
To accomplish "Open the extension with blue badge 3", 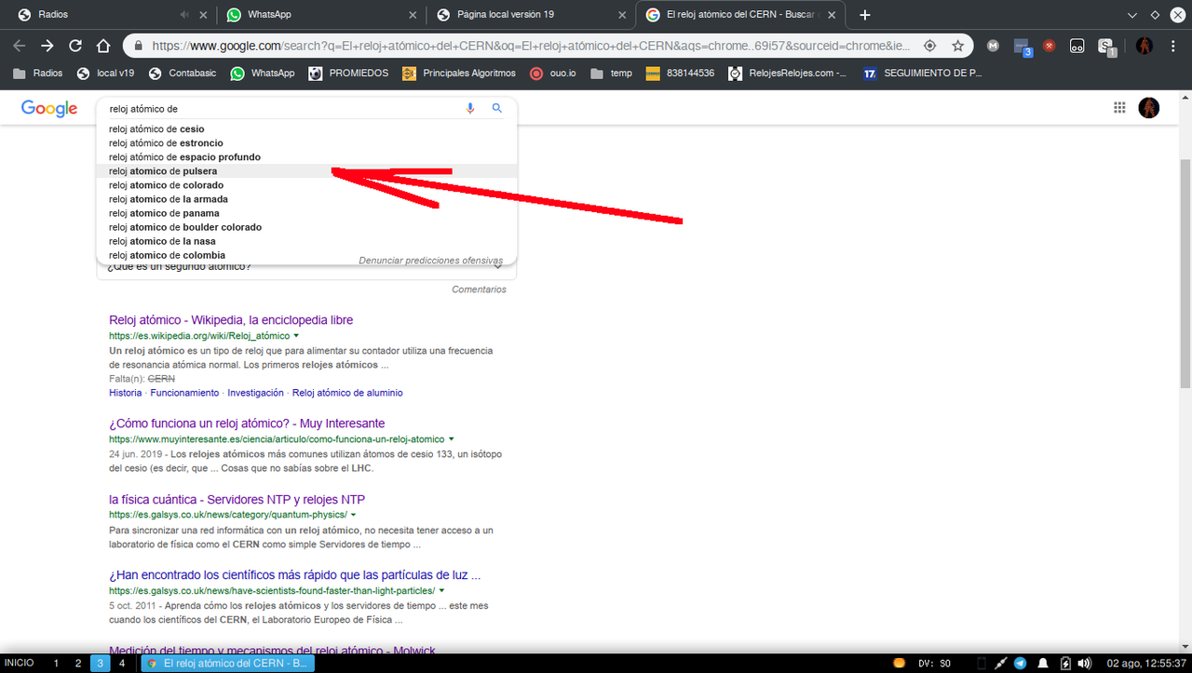I will (x=1023, y=47).
